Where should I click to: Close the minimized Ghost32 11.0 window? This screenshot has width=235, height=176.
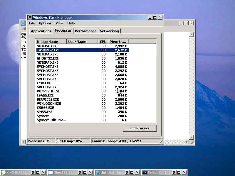click(x=90, y=172)
